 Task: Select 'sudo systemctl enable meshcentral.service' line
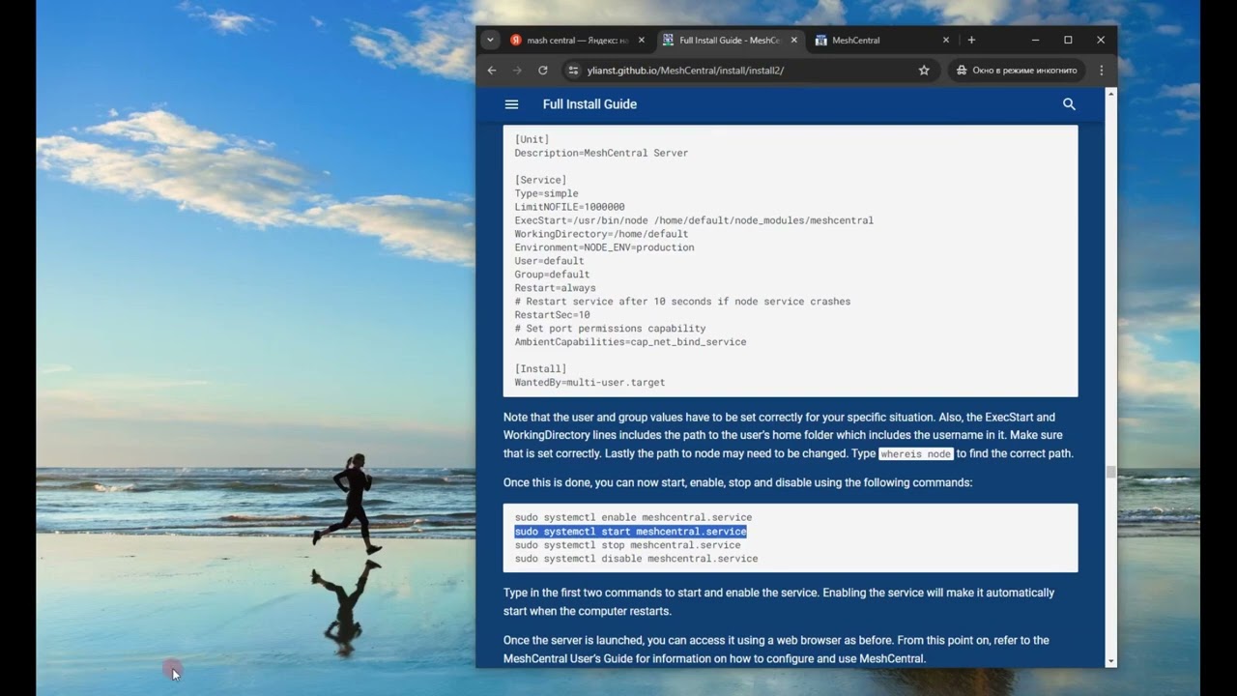(x=633, y=518)
